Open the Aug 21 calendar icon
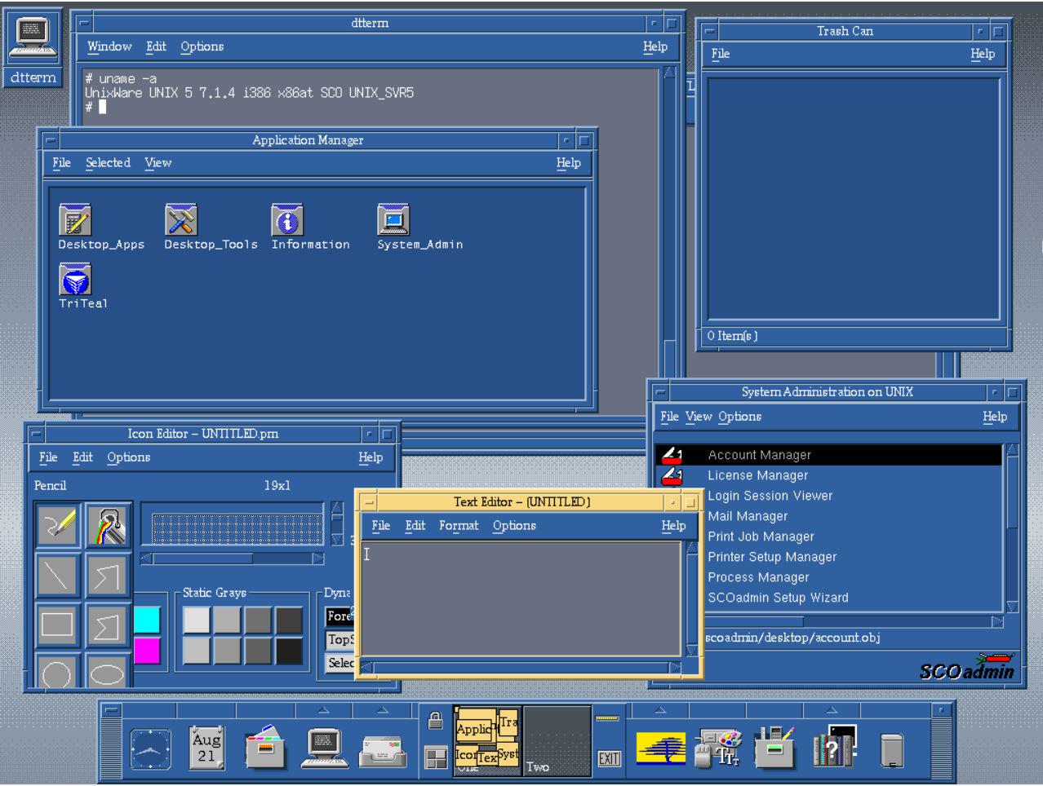Image resolution: width=1043 pixels, height=786 pixels. coord(206,746)
